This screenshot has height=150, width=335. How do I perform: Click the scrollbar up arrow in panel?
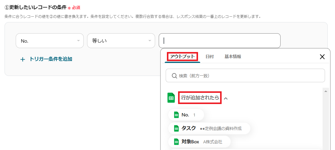326,91
